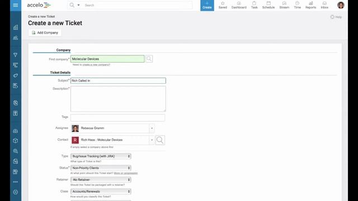358x201 pixels.
Task: Click the magnifier beside Contact field
Action: click(x=160, y=140)
